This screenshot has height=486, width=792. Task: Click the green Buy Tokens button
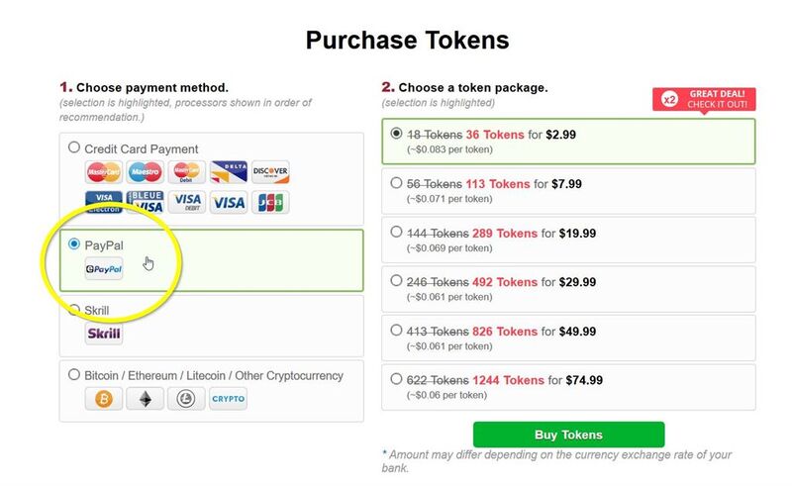tap(568, 435)
